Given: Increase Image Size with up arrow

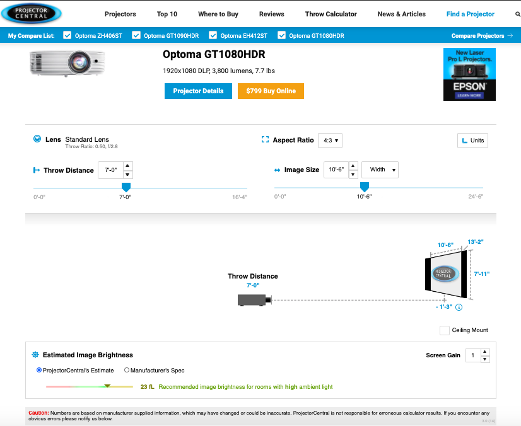Looking at the screenshot, I should (x=353, y=165).
